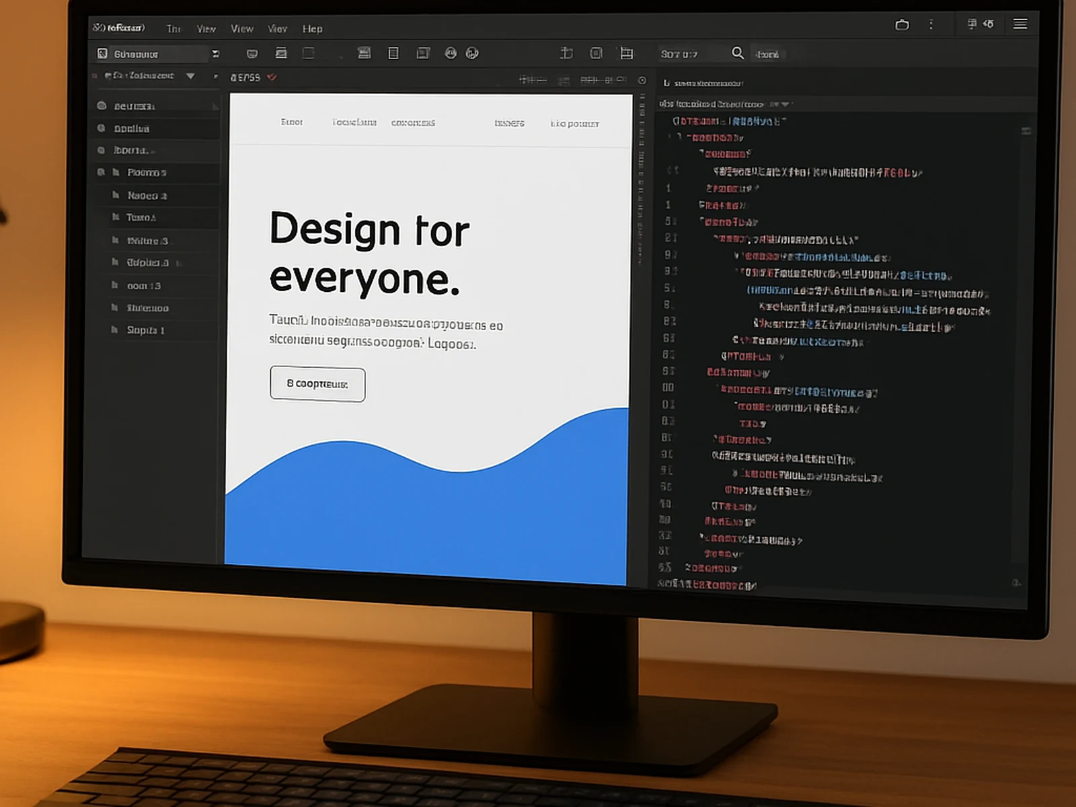Open the hamburger menu icon at top right
This screenshot has width=1076, height=807.
1020,24
